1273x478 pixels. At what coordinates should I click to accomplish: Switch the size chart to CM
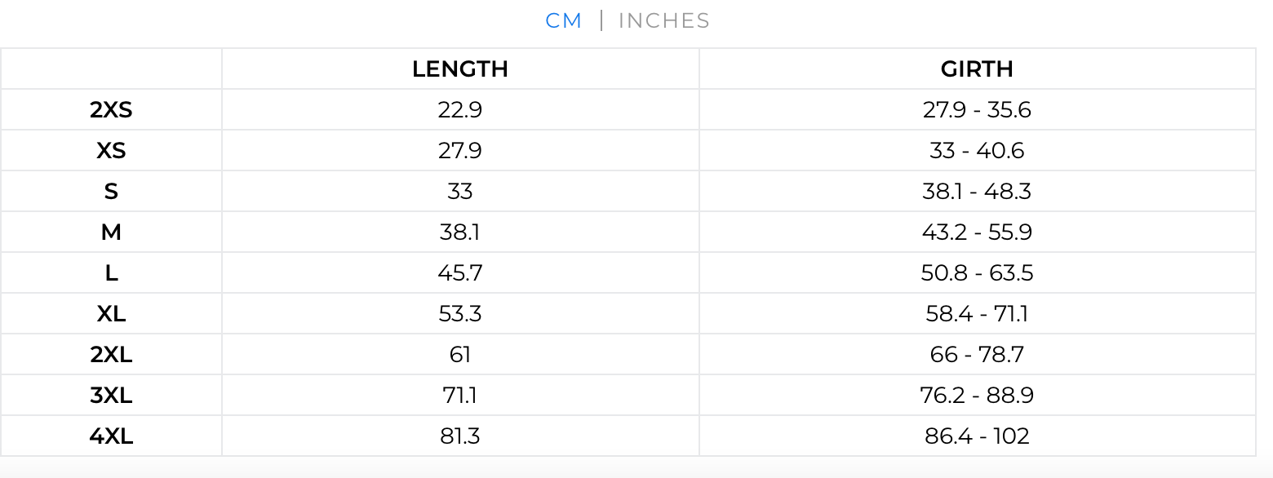click(563, 20)
